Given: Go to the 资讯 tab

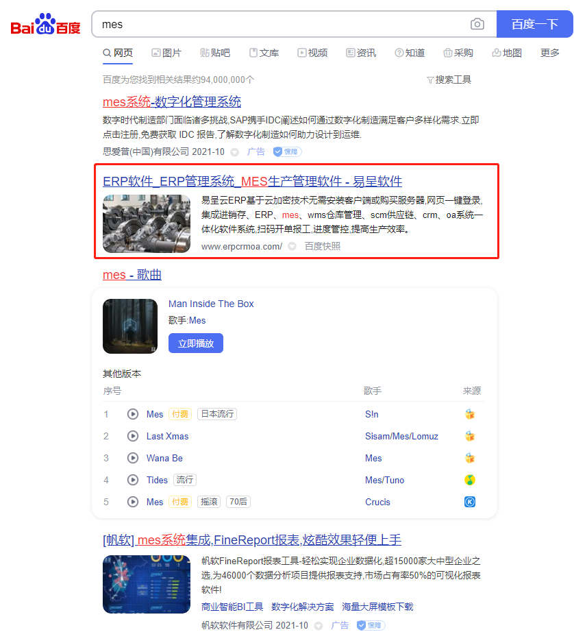Looking at the screenshot, I should tap(361, 53).
